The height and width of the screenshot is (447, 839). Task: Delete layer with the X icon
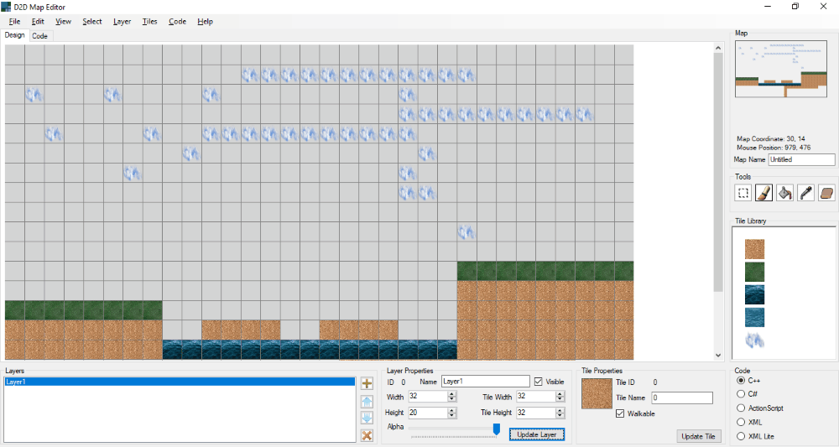(x=367, y=435)
